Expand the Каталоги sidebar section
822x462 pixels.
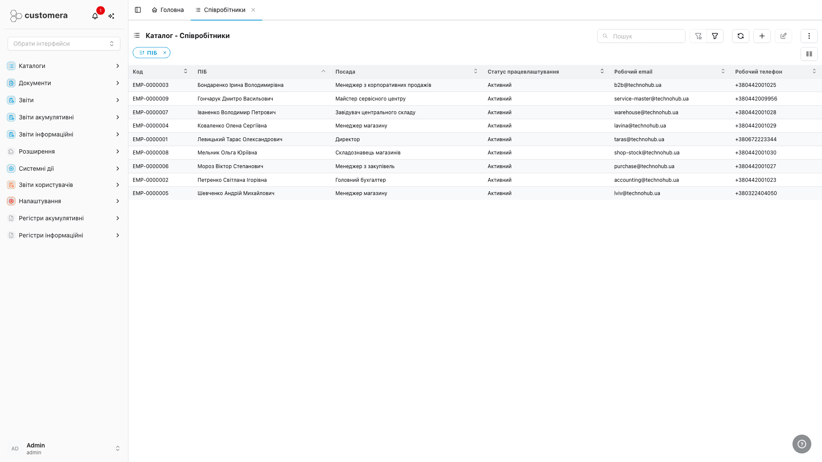click(x=64, y=66)
